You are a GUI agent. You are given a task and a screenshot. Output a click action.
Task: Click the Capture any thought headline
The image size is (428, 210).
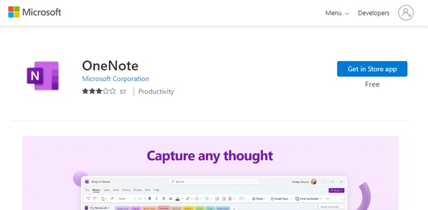209,156
